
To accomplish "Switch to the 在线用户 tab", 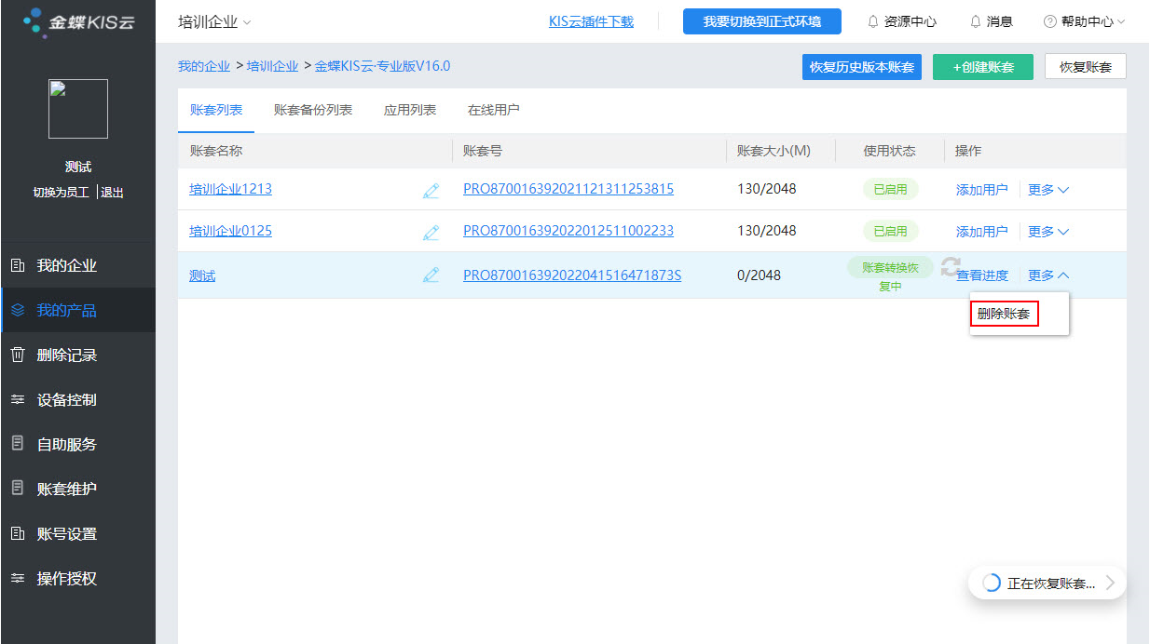I will (493, 110).
